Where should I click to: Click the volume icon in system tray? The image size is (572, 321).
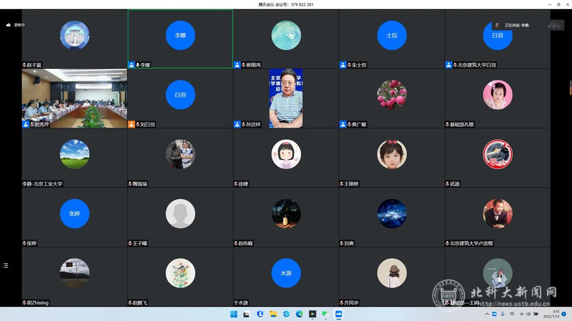point(528,314)
